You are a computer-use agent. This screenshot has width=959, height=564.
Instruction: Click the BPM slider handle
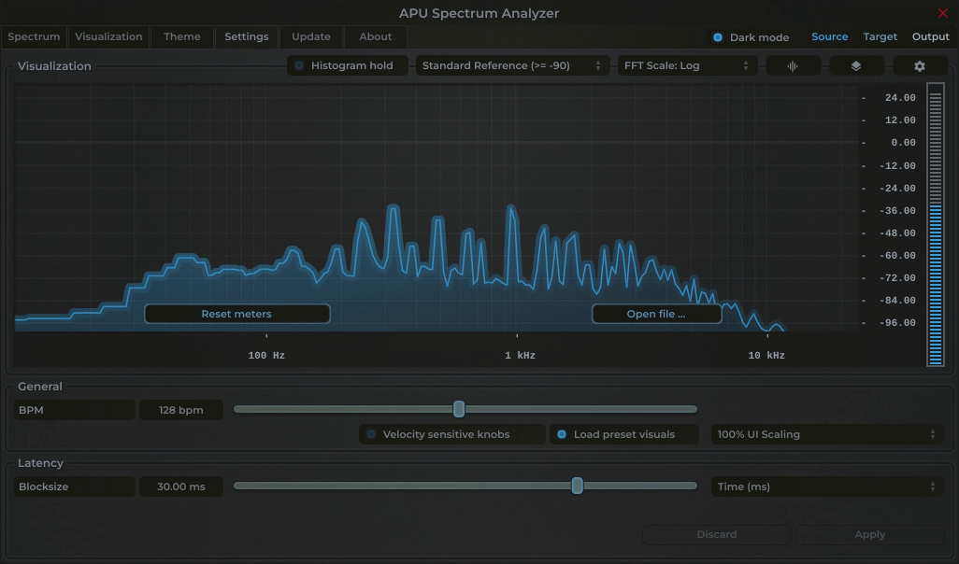click(x=459, y=409)
